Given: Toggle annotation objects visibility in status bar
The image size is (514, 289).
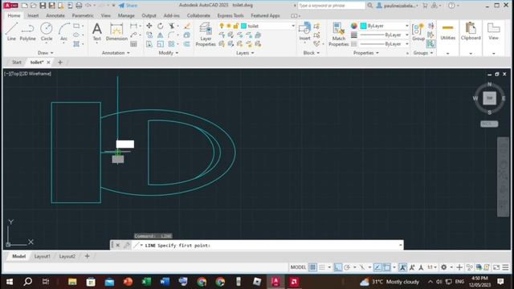Looking at the screenshot, I should [403, 267].
